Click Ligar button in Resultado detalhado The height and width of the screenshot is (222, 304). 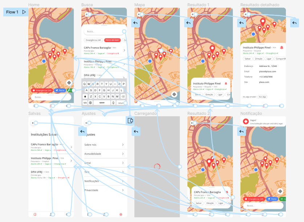(269, 59)
